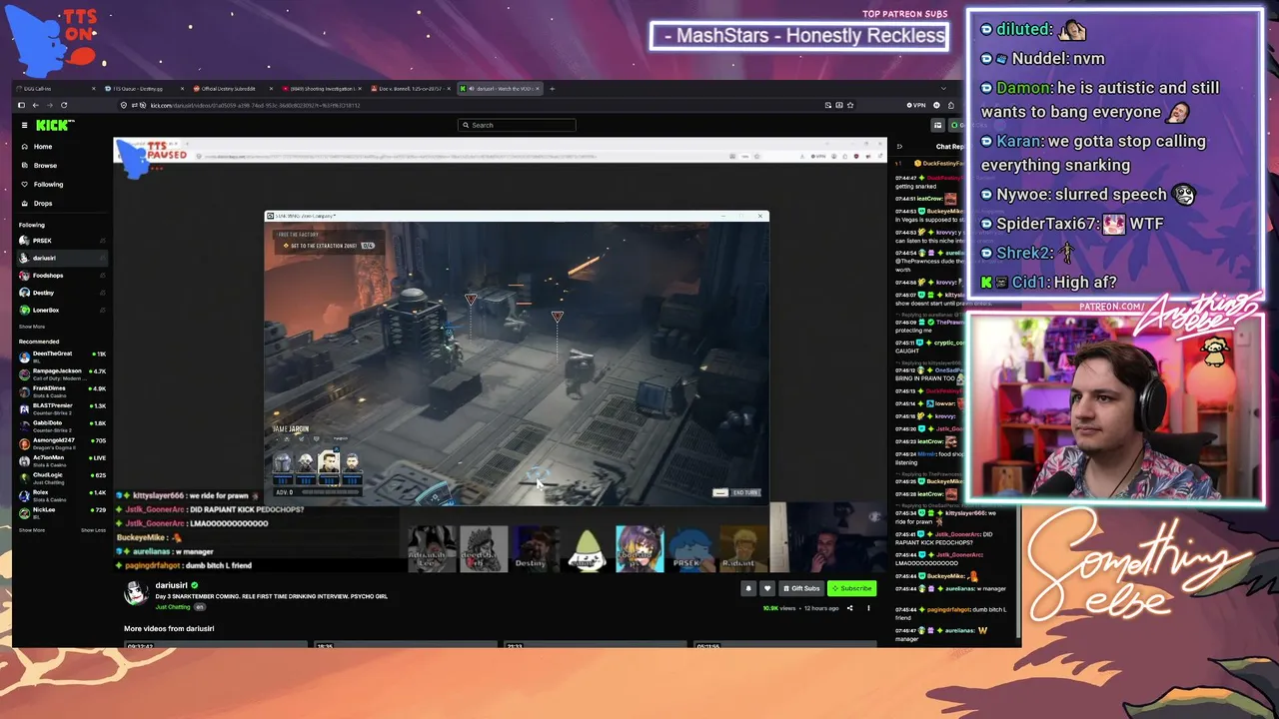The height and width of the screenshot is (719, 1279).
Task: Open Foodshops in the Following list
Action: pyautogui.click(x=62, y=276)
